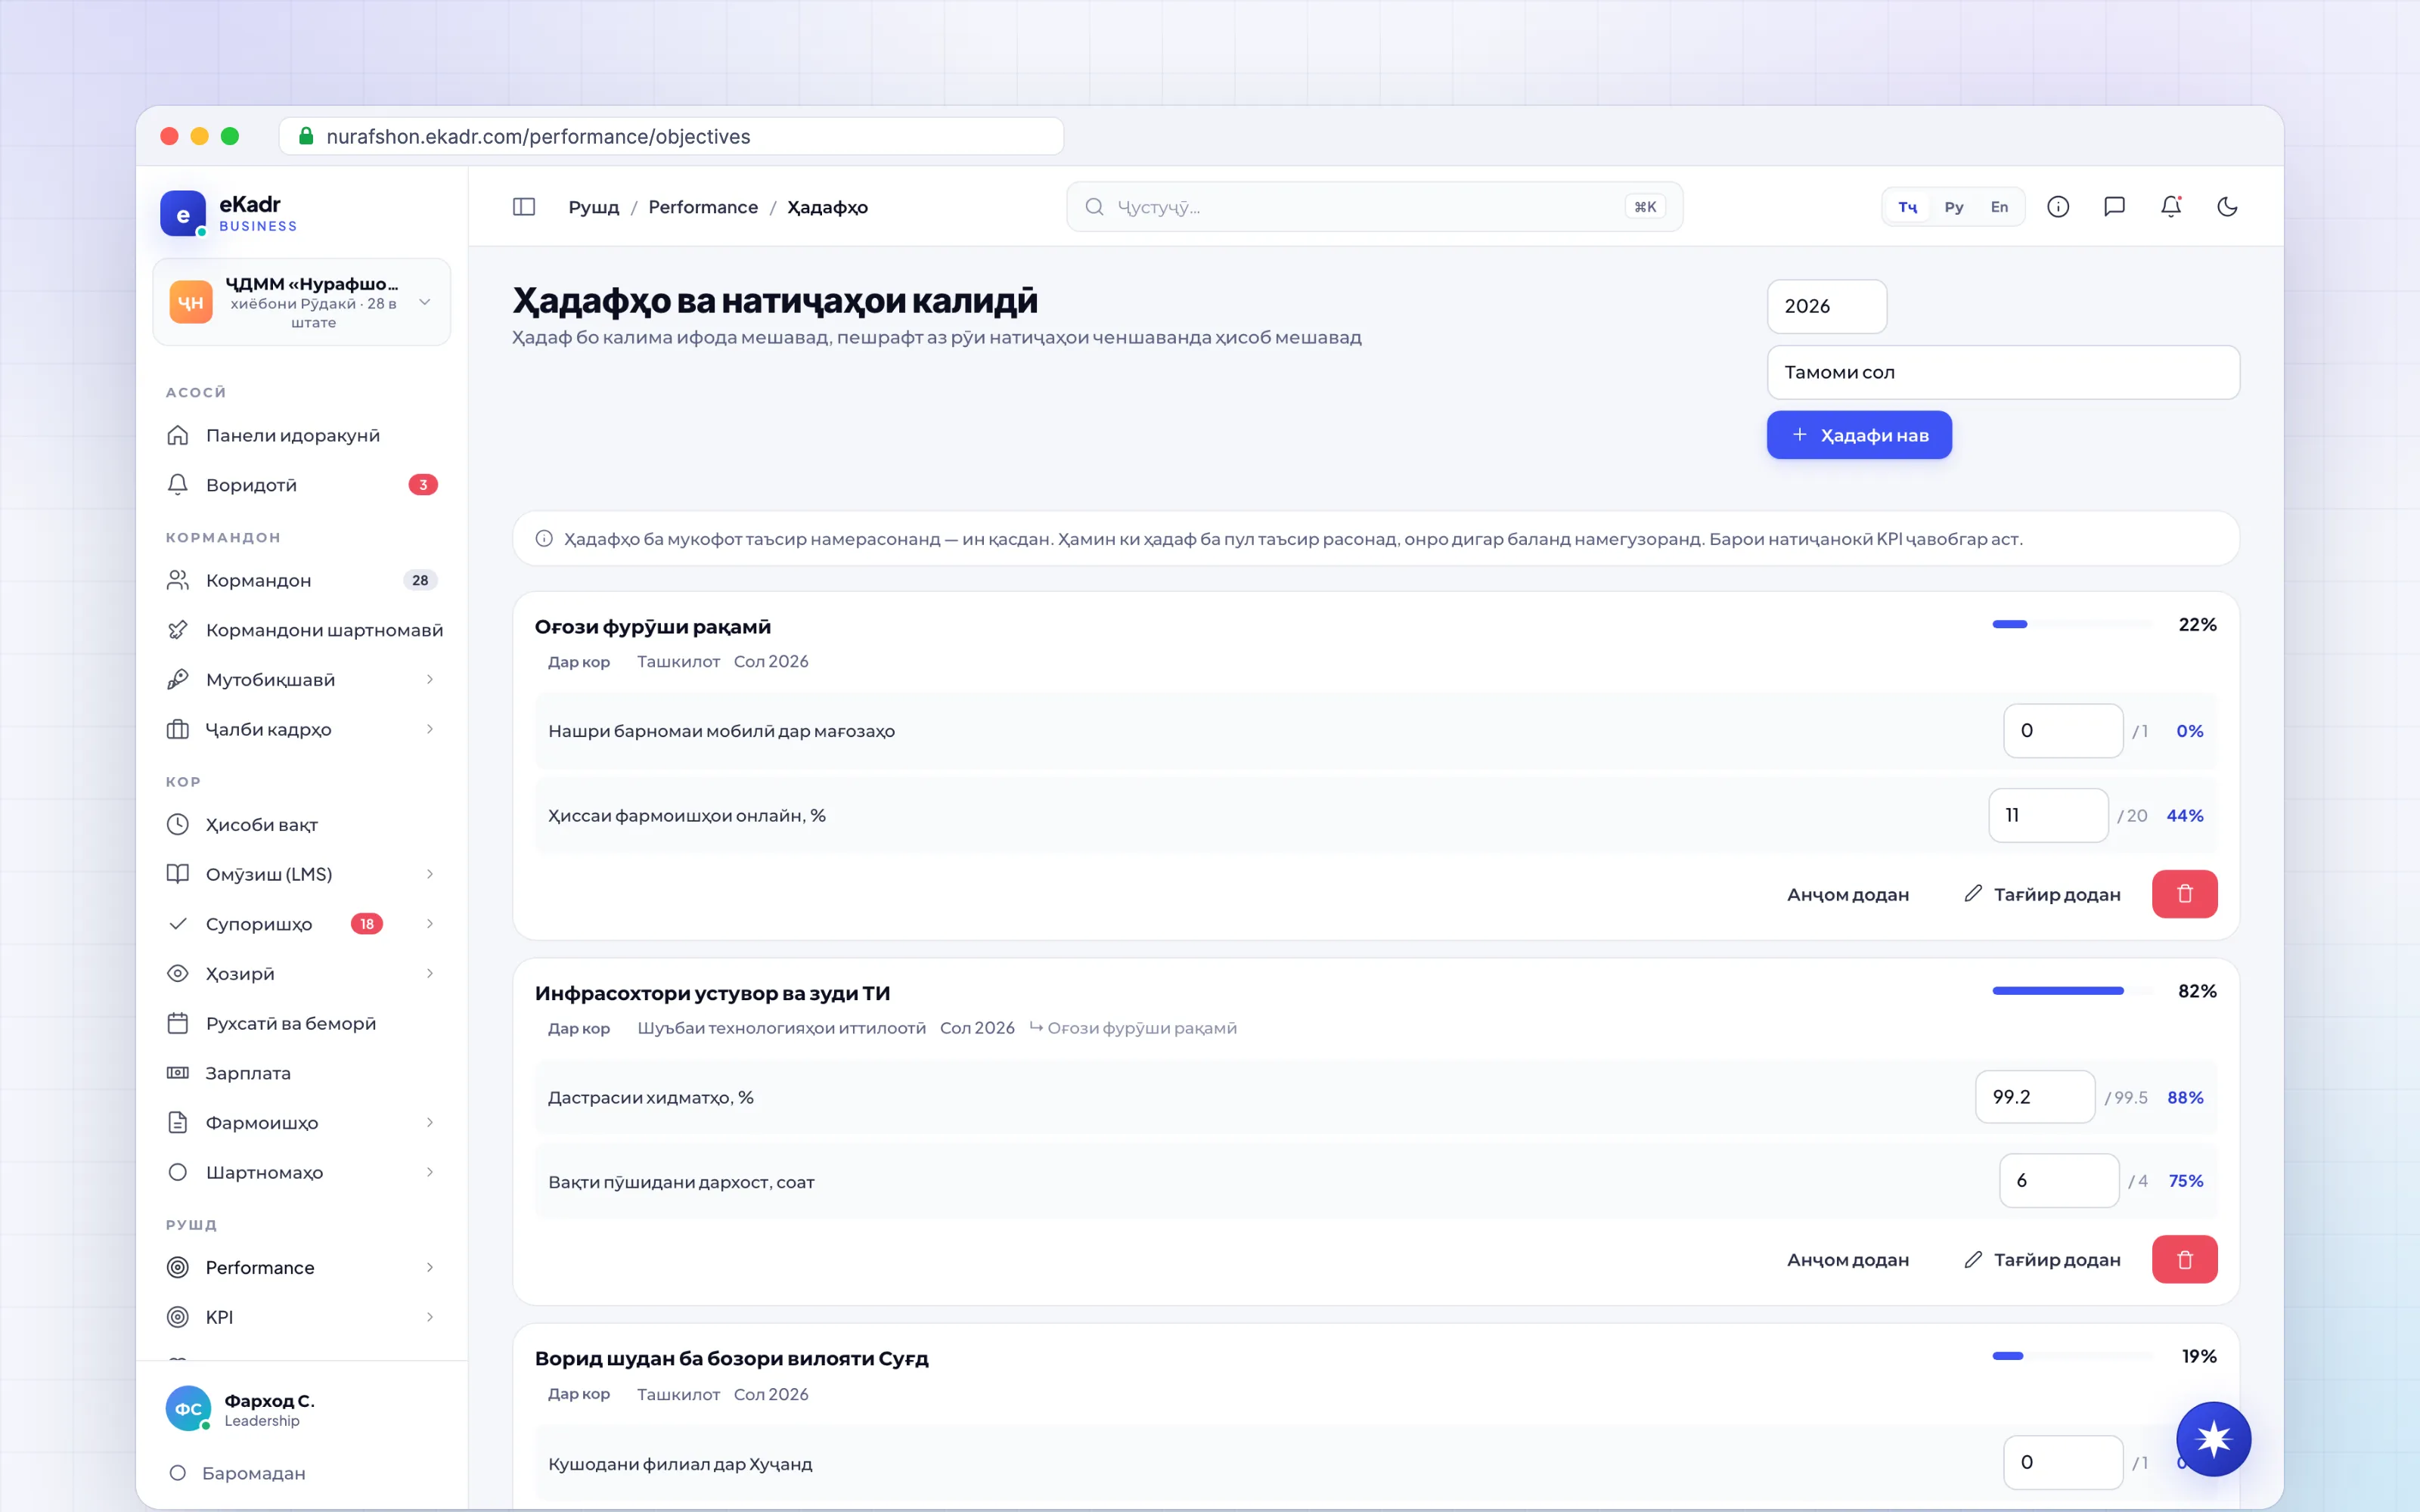The height and width of the screenshot is (1512, 2420).
Task: Expand Мутобиқшавӣ submenu chevron
Action: (x=430, y=680)
